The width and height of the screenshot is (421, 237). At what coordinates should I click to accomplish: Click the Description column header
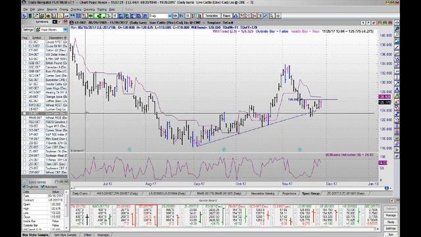tap(56, 38)
